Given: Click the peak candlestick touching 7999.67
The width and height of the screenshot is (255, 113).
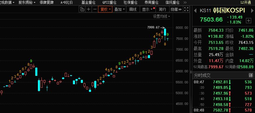Looking at the screenshot, I should click(x=165, y=34).
